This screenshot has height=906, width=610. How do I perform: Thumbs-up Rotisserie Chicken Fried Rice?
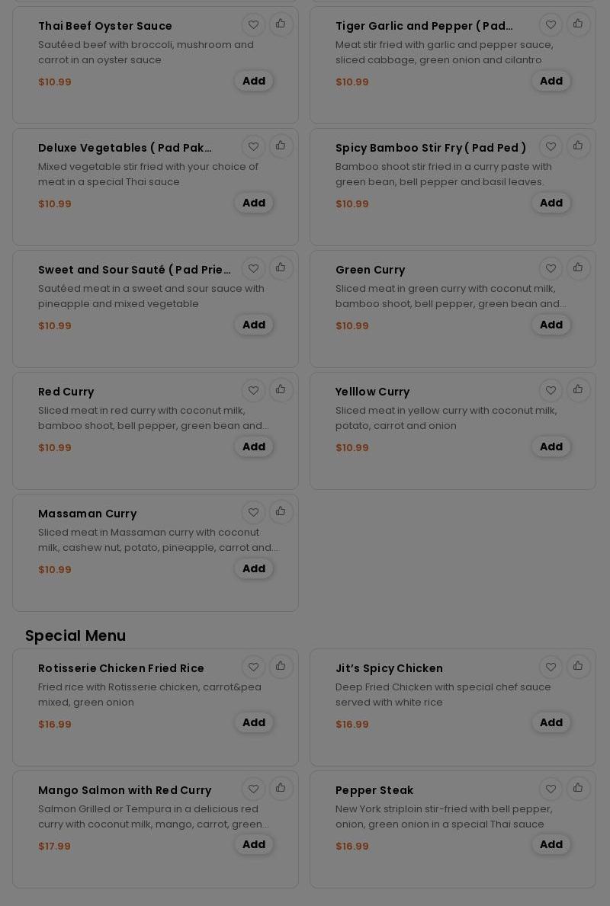point(281,667)
